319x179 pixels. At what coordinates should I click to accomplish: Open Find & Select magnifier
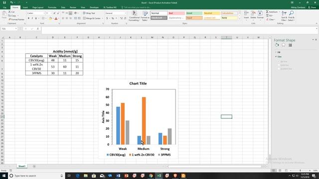pos(291,16)
